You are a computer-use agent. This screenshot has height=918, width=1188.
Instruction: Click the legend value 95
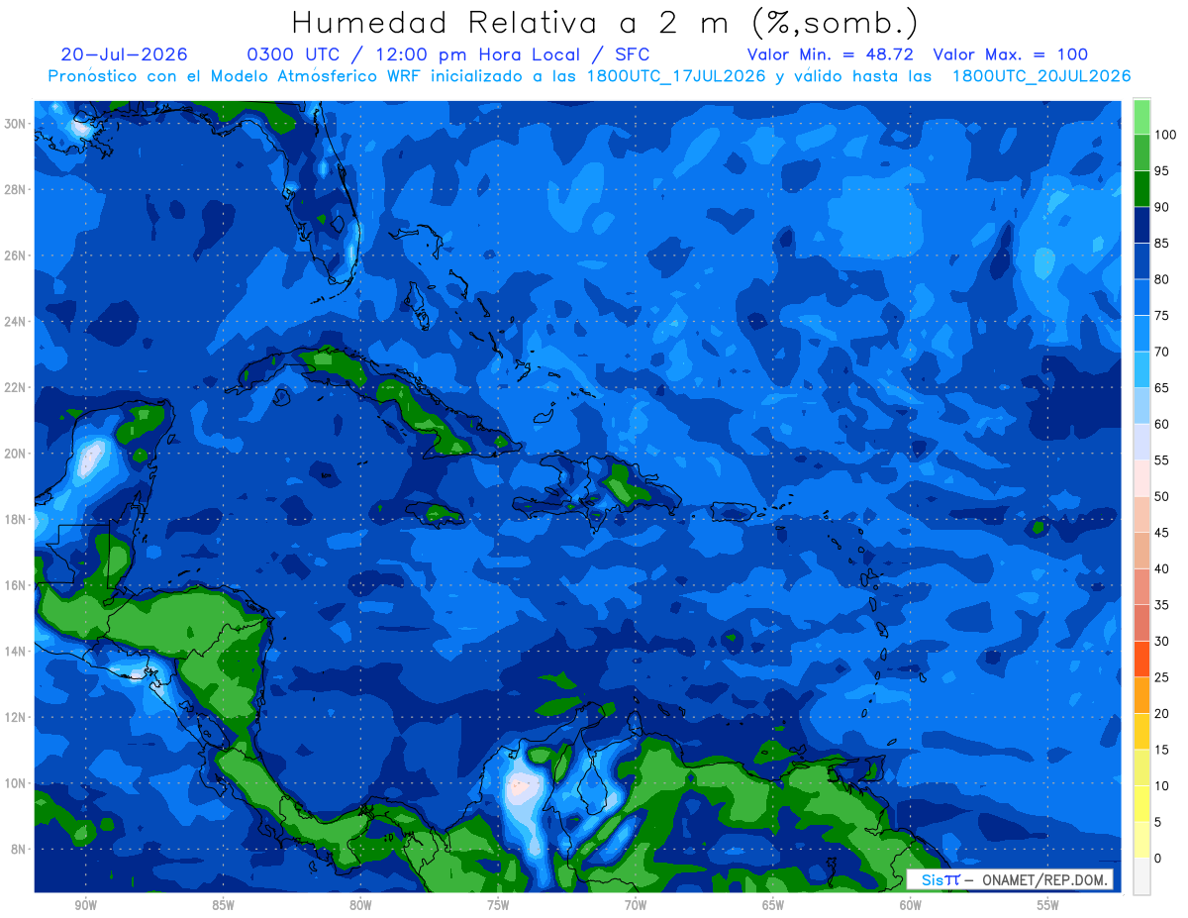point(1161,170)
